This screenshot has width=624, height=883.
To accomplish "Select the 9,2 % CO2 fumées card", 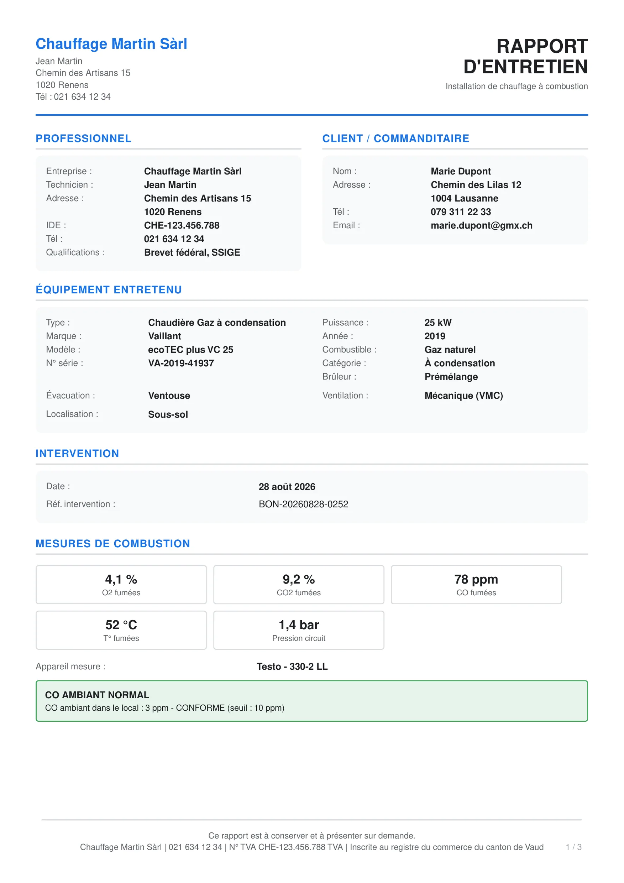I will (x=299, y=585).
